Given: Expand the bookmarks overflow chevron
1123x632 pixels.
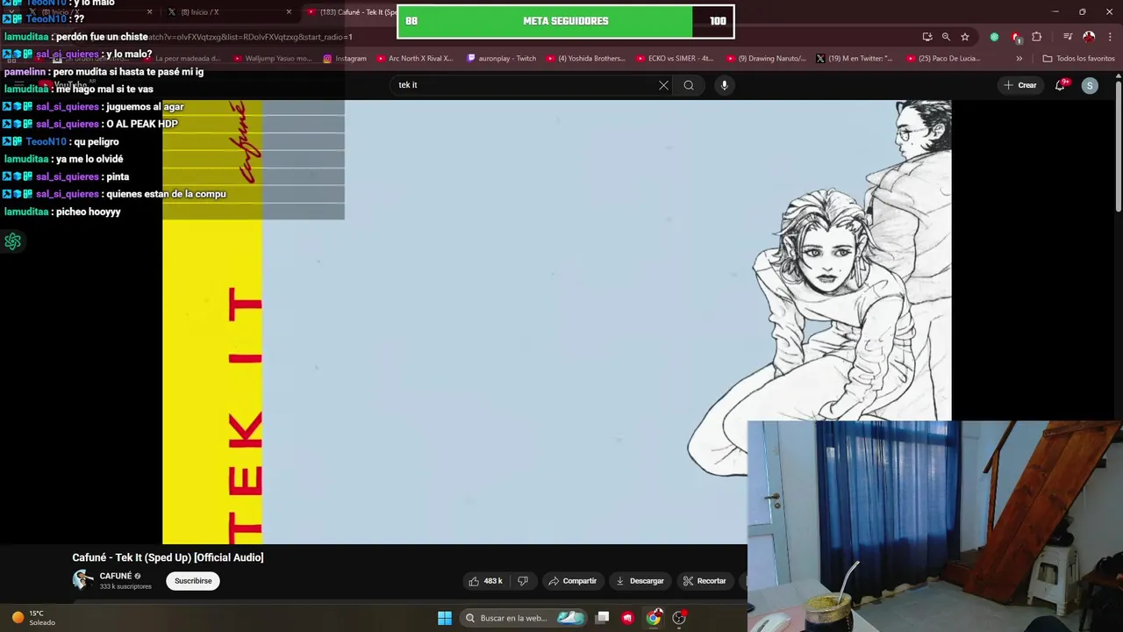Looking at the screenshot, I should pyautogui.click(x=1019, y=59).
